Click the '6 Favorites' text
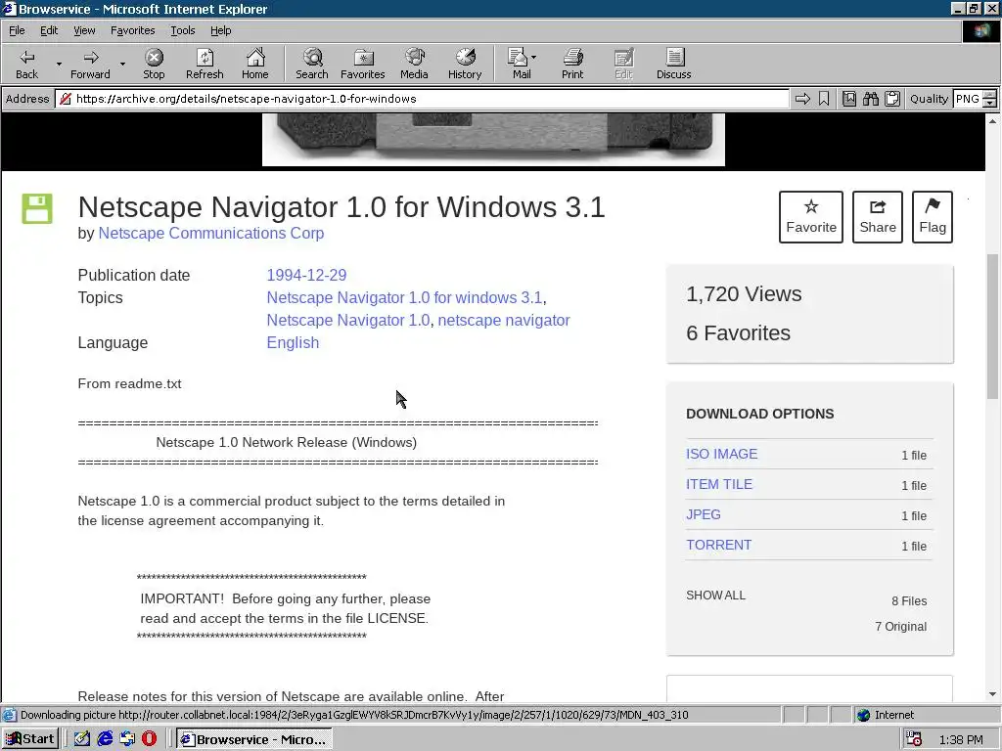 pyautogui.click(x=738, y=332)
